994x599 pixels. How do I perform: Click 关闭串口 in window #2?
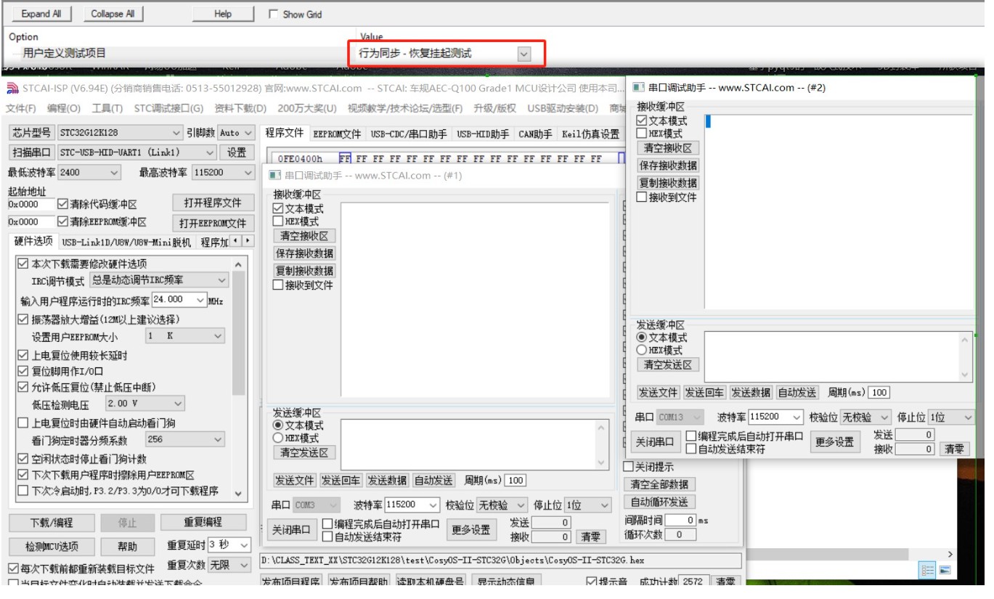(x=656, y=442)
